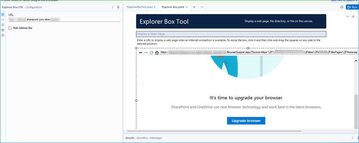Open Configuration panel kebab options menu
Viewport: 359px width, 143px height.
tap(112, 7)
